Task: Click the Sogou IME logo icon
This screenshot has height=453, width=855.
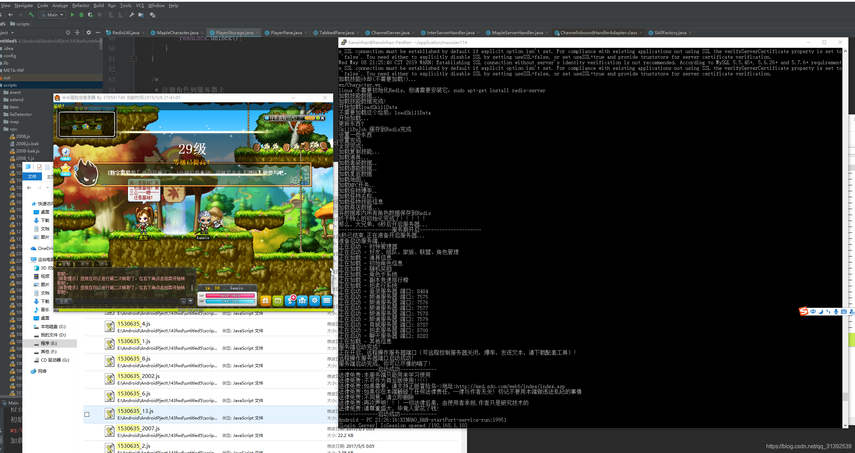Action: (804, 311)
